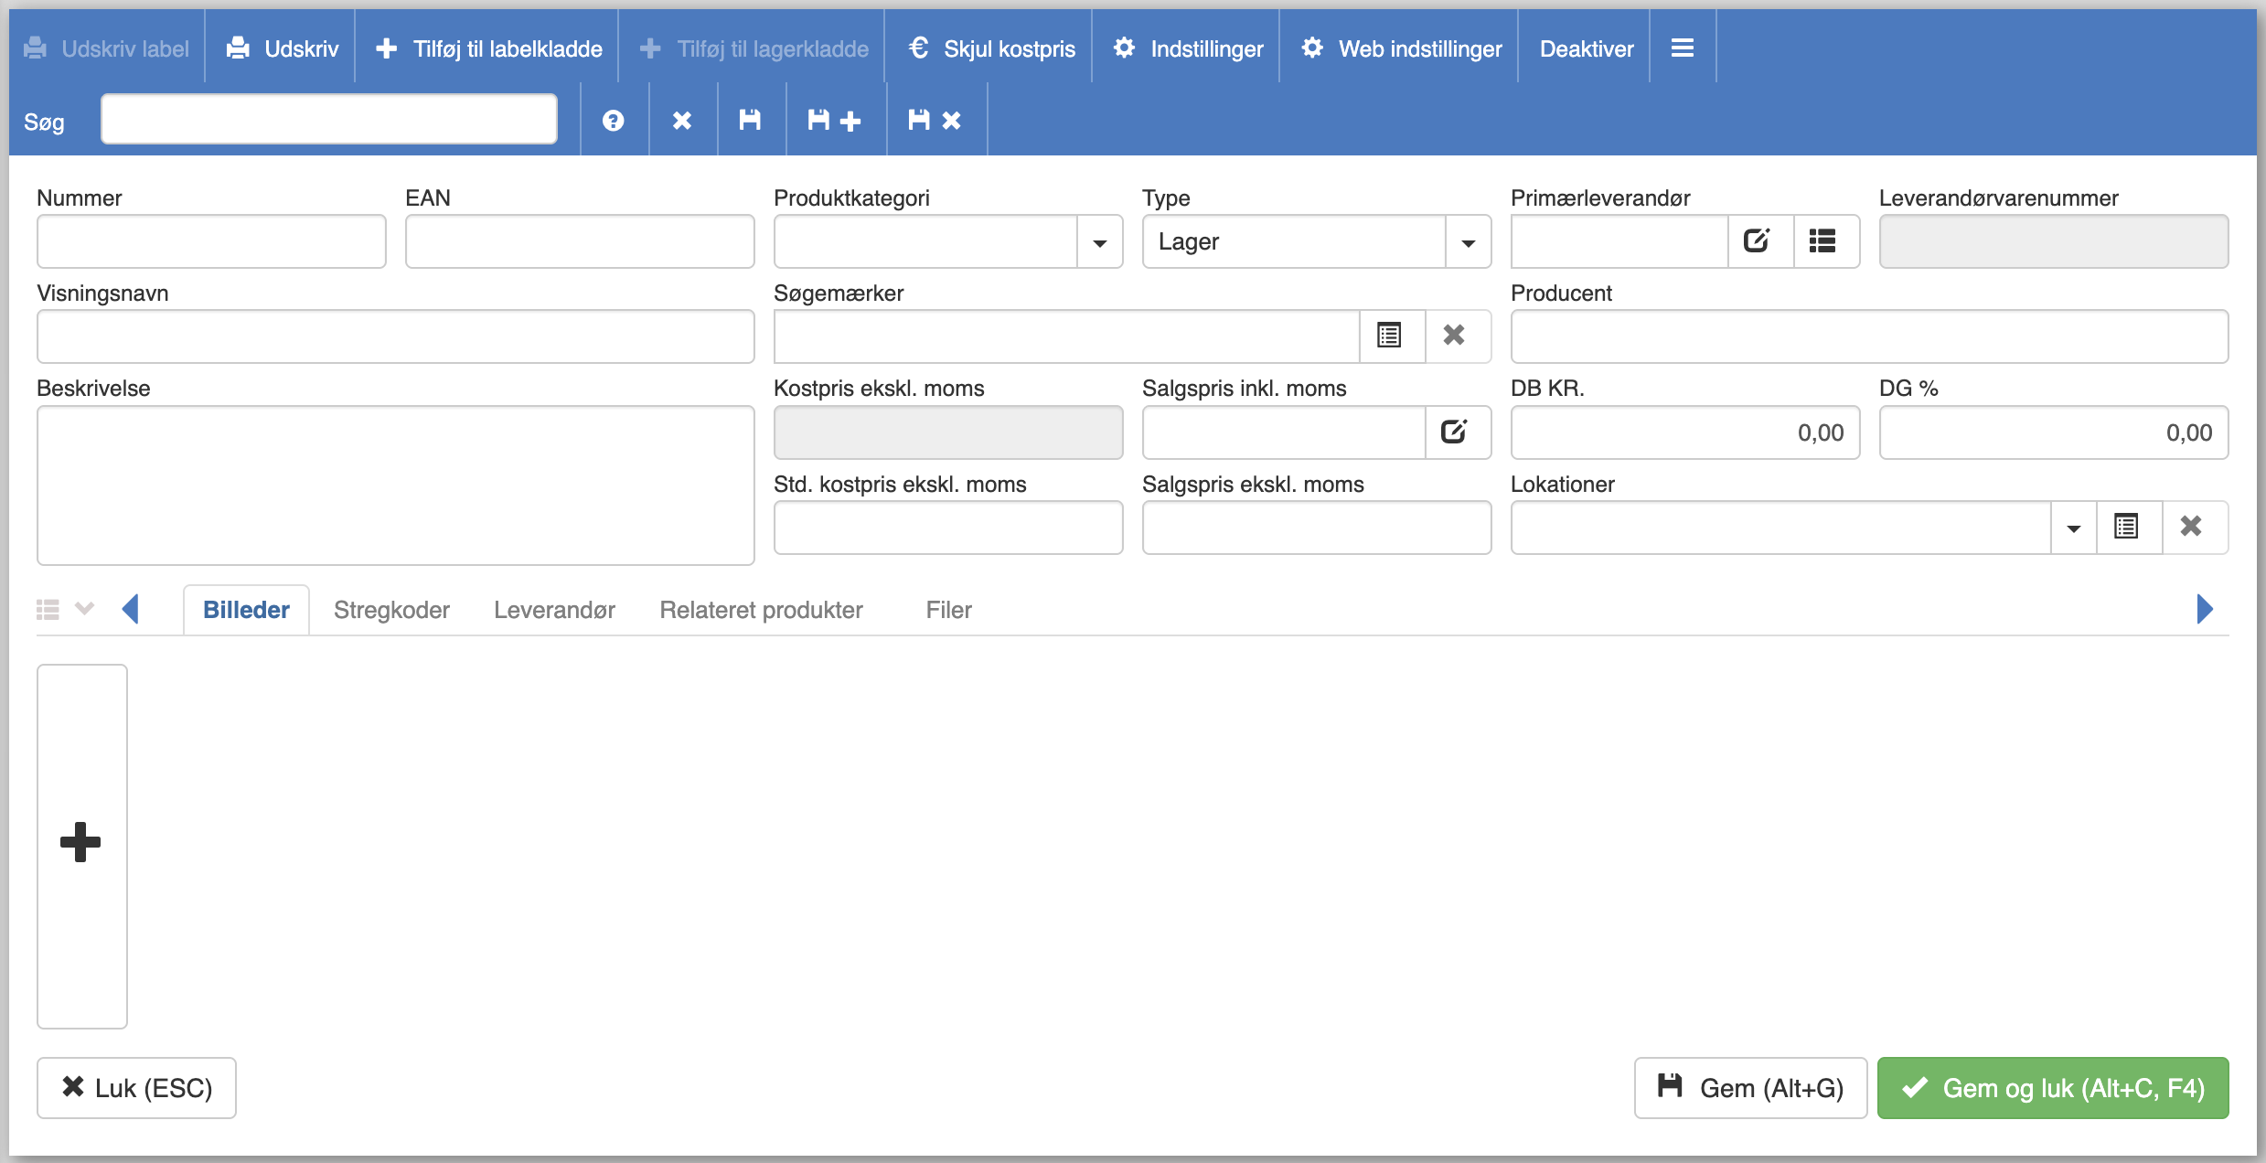Click Gem og luk green button
This screenshot has height=1163, width=2266.
(2052, 1088)
